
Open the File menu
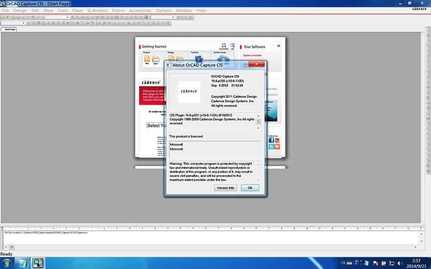pos(5,11)
